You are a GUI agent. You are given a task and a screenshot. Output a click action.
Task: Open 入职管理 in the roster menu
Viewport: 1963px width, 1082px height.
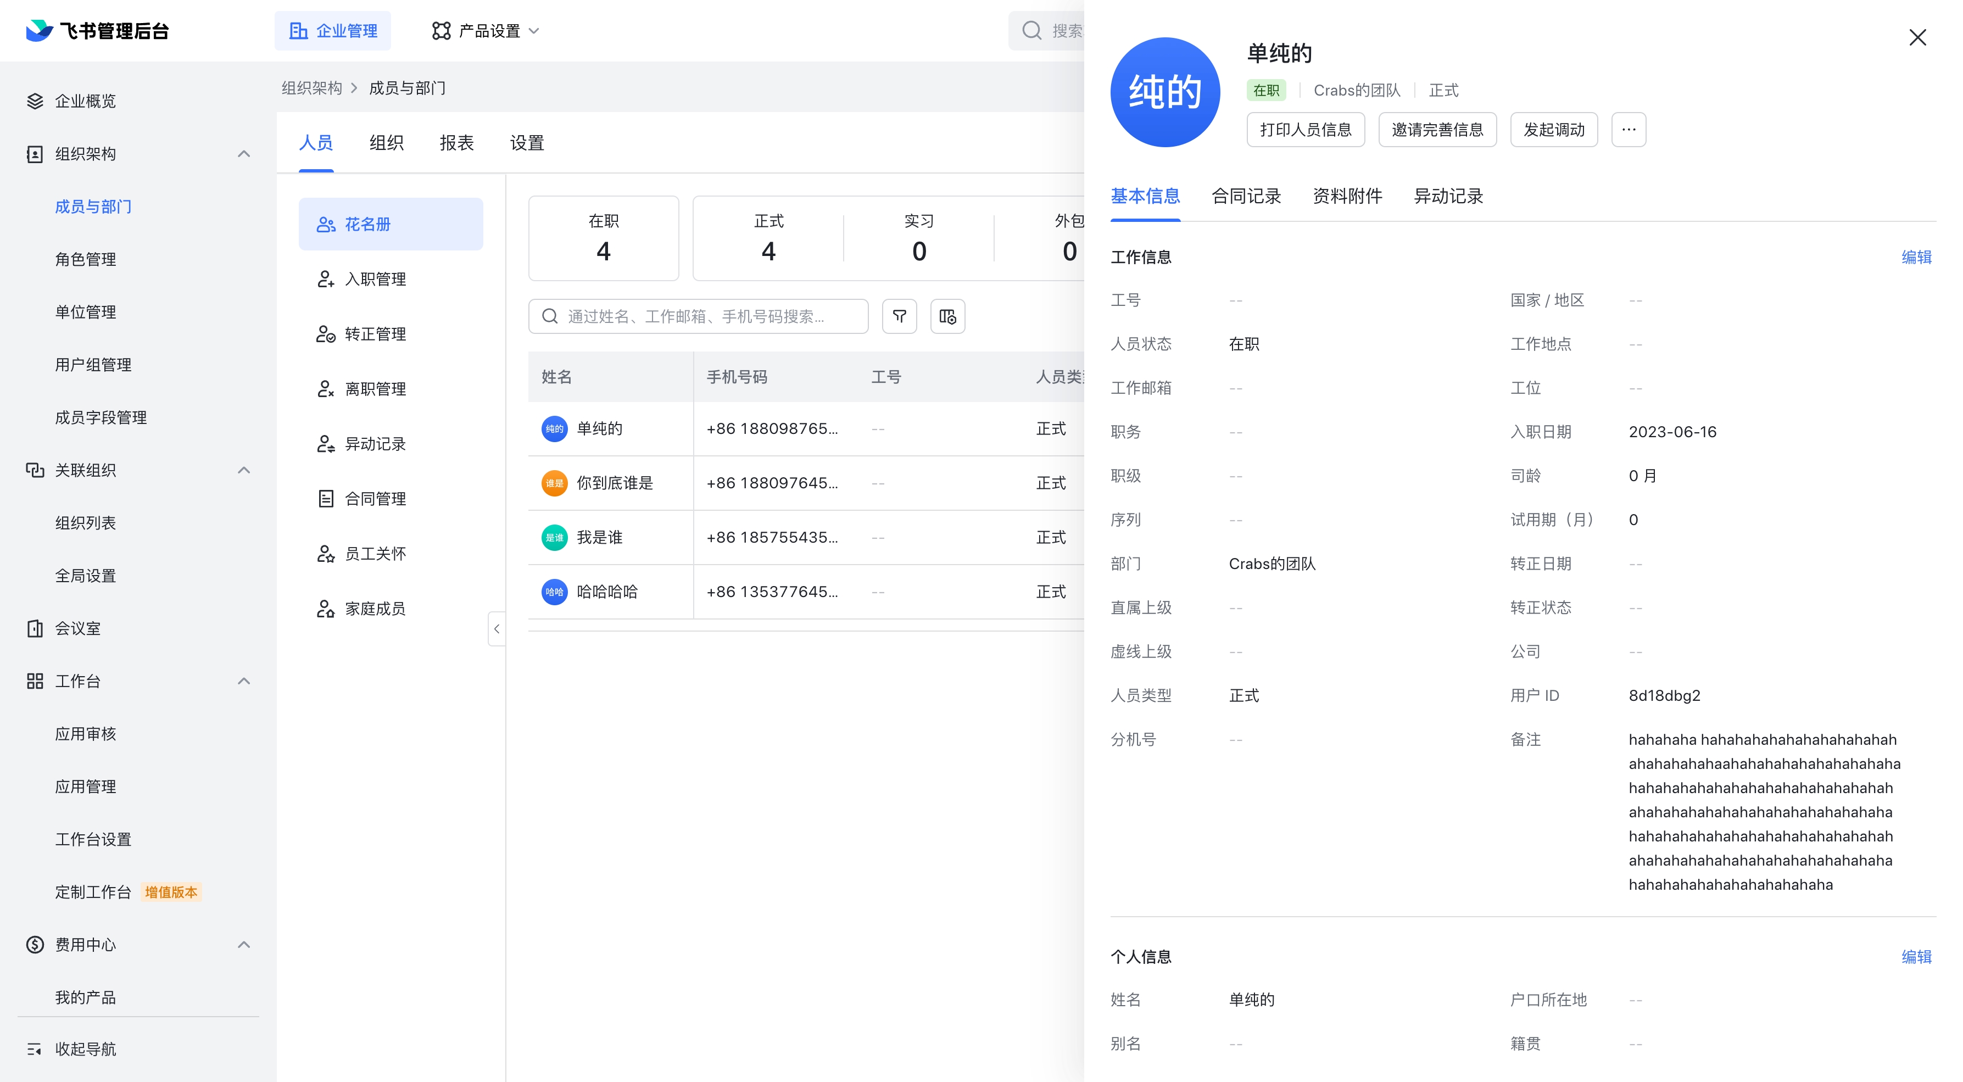click(x=375, y=279)
